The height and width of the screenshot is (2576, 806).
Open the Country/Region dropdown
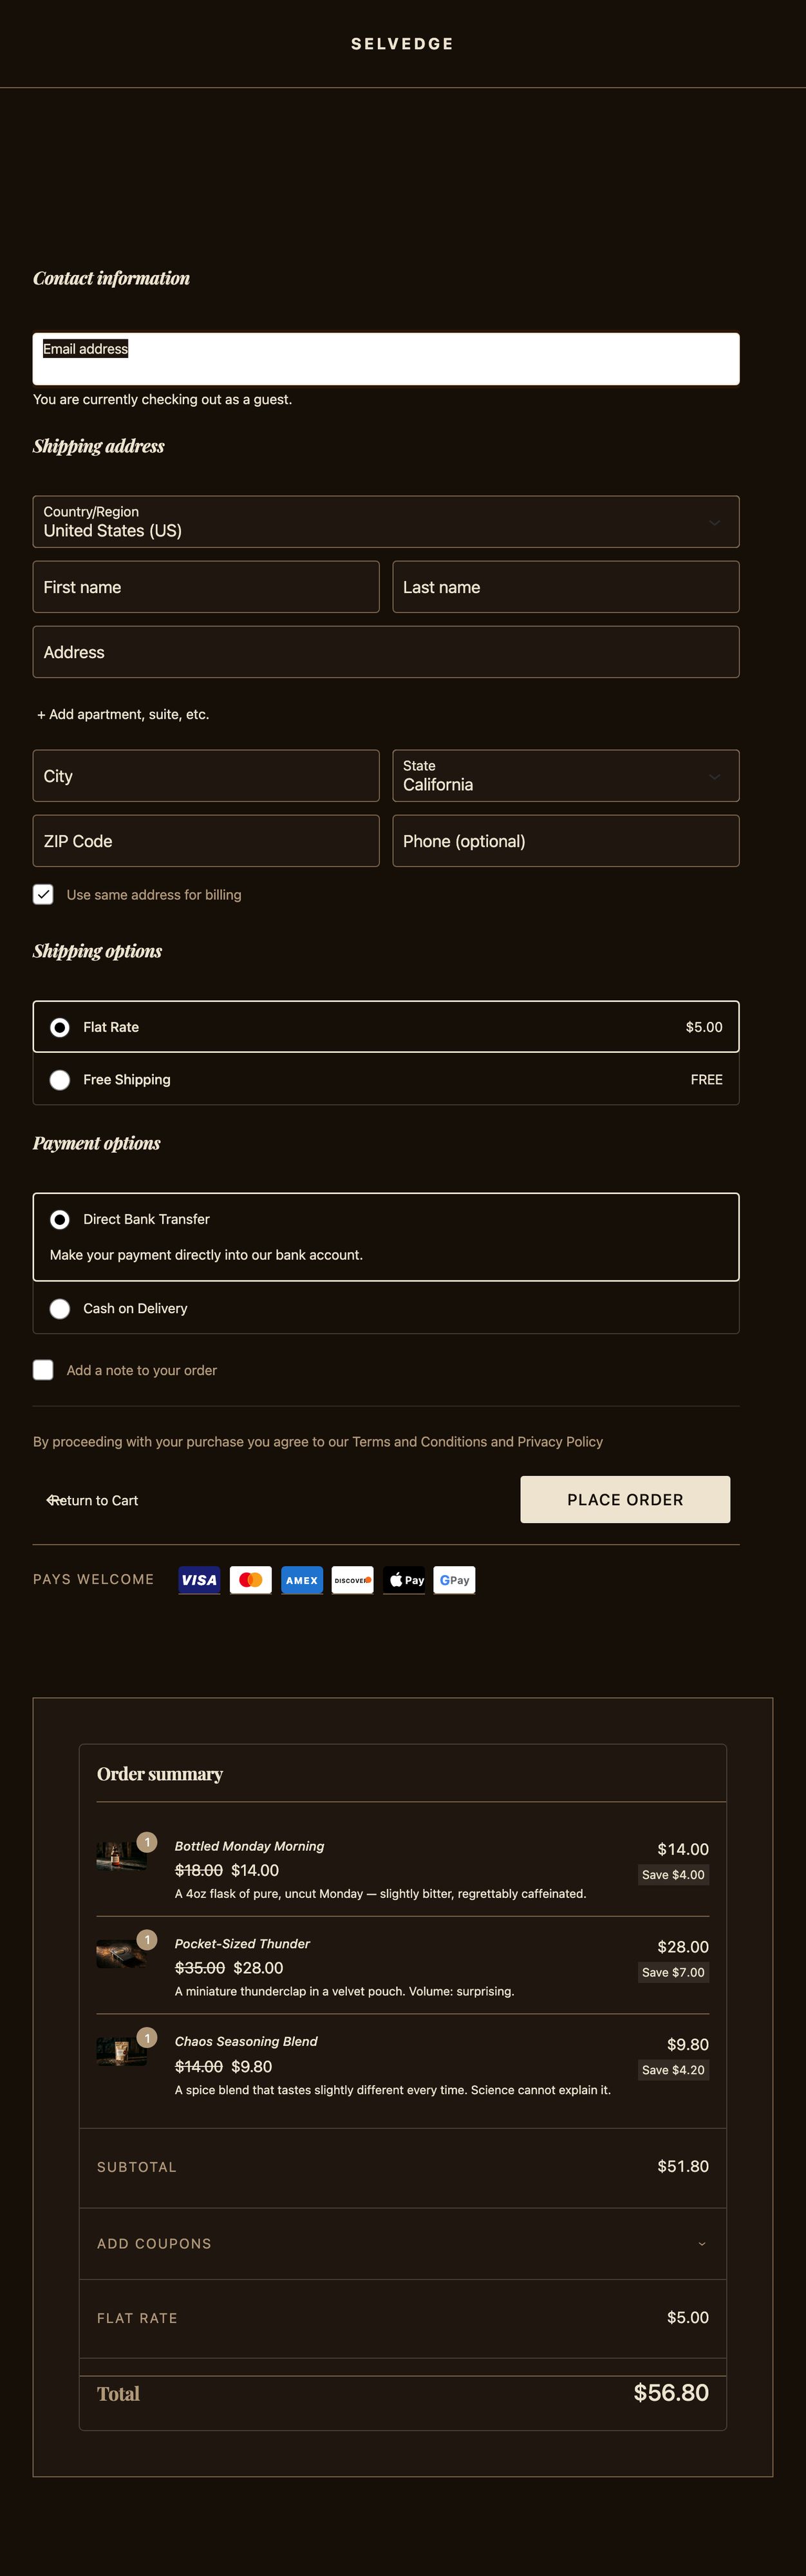(385, 522)
